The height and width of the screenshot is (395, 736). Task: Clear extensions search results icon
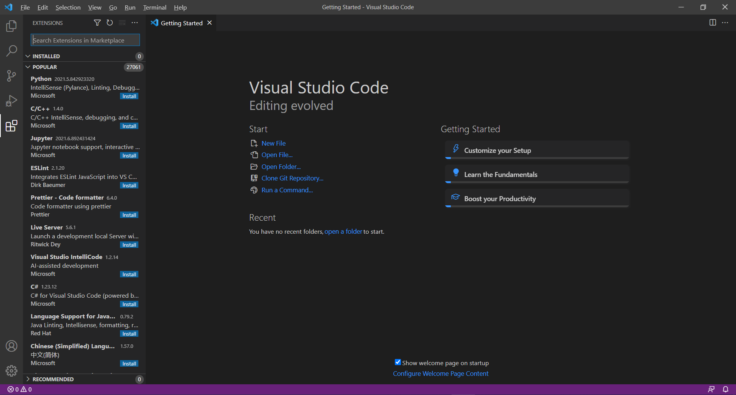point(122,23)
